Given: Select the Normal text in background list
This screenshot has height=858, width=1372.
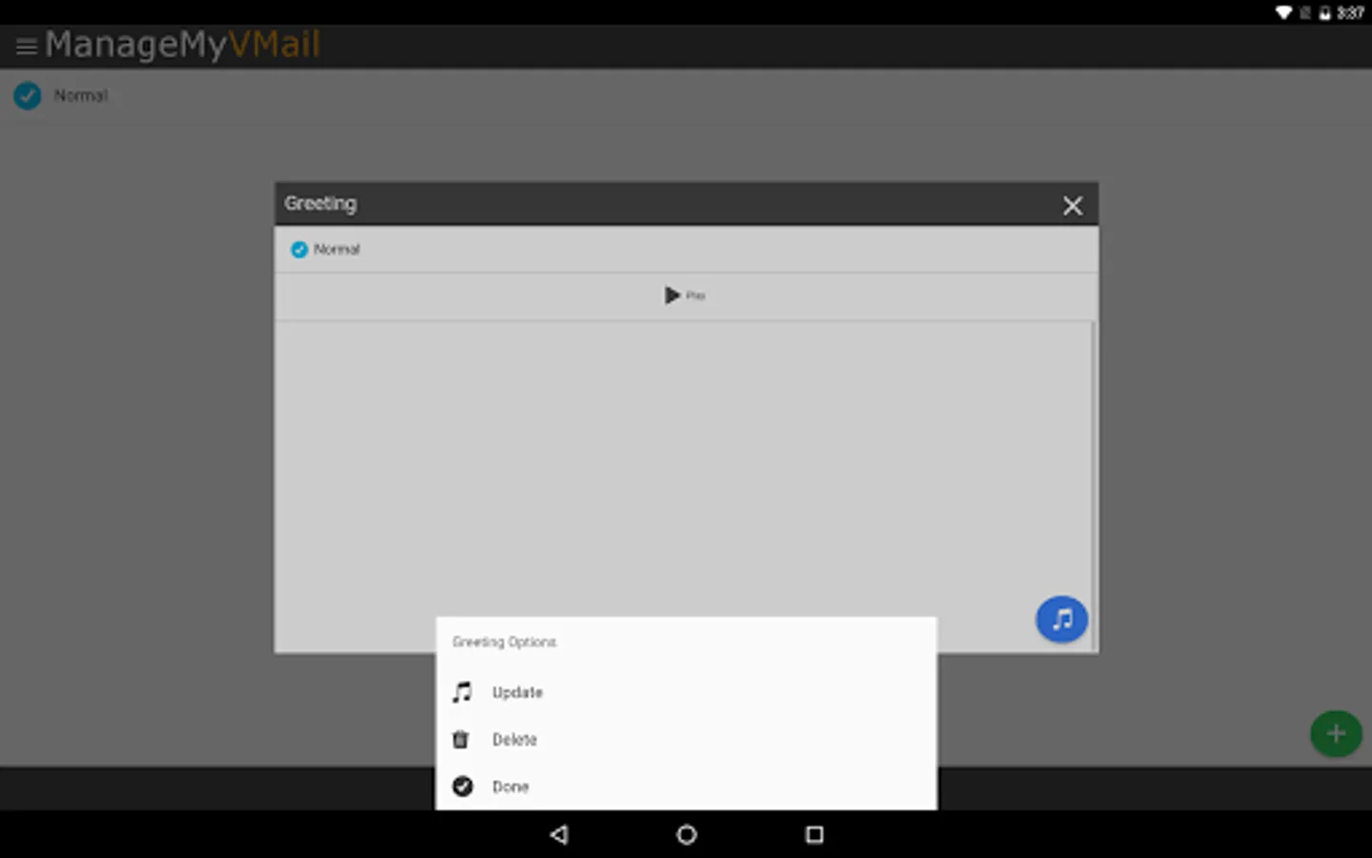Looking at the screenshot, I should (81, 95).
